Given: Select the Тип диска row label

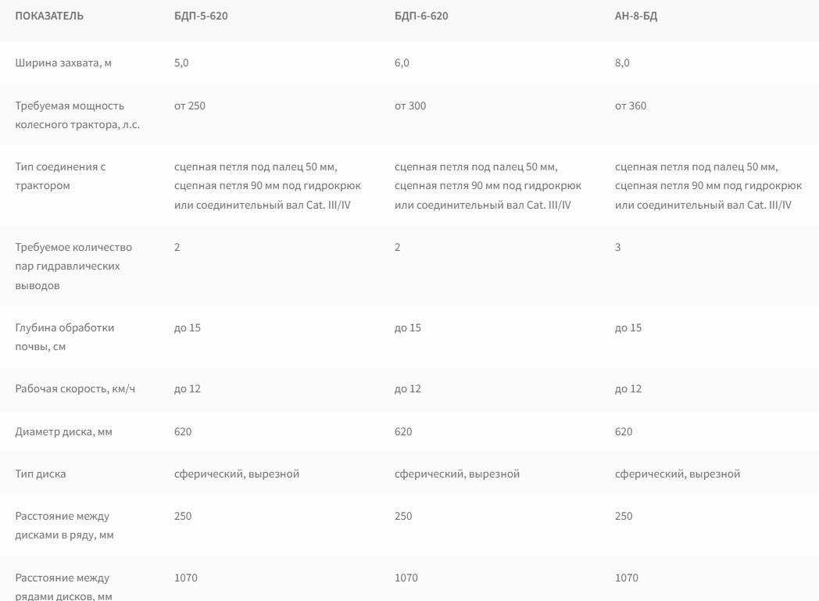Looking at the screenshot, I should 41,474.
